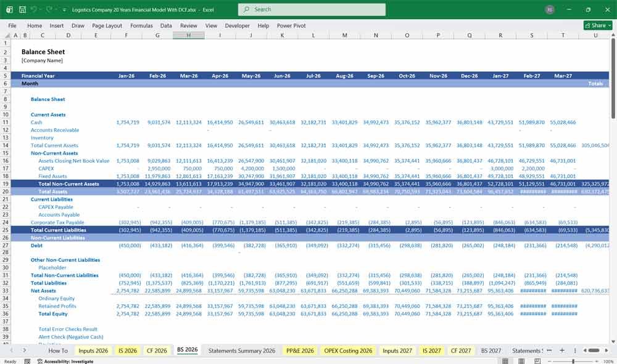Click the Redo arrow icon
The width and height of the screenshot is (617, 364).
pyautogui.click(x=49, y=9)
